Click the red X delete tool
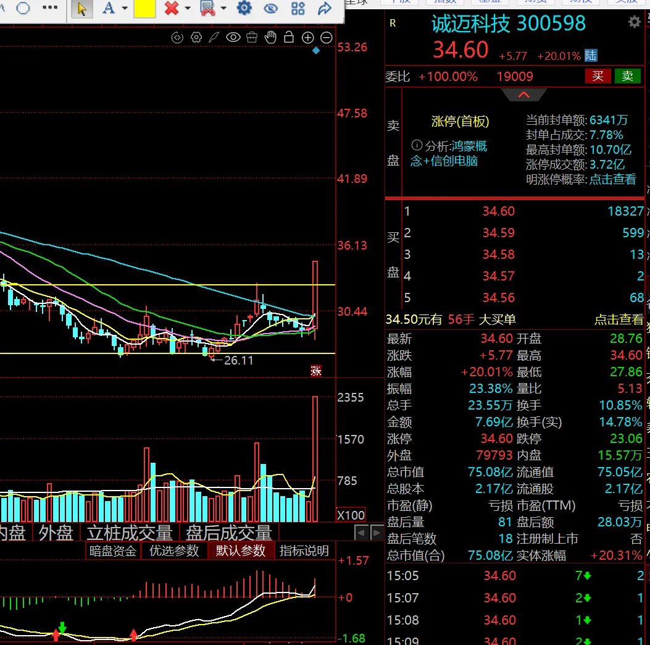Image resolution: width=650 pixels, height=645 pixels. pos(171,8)
